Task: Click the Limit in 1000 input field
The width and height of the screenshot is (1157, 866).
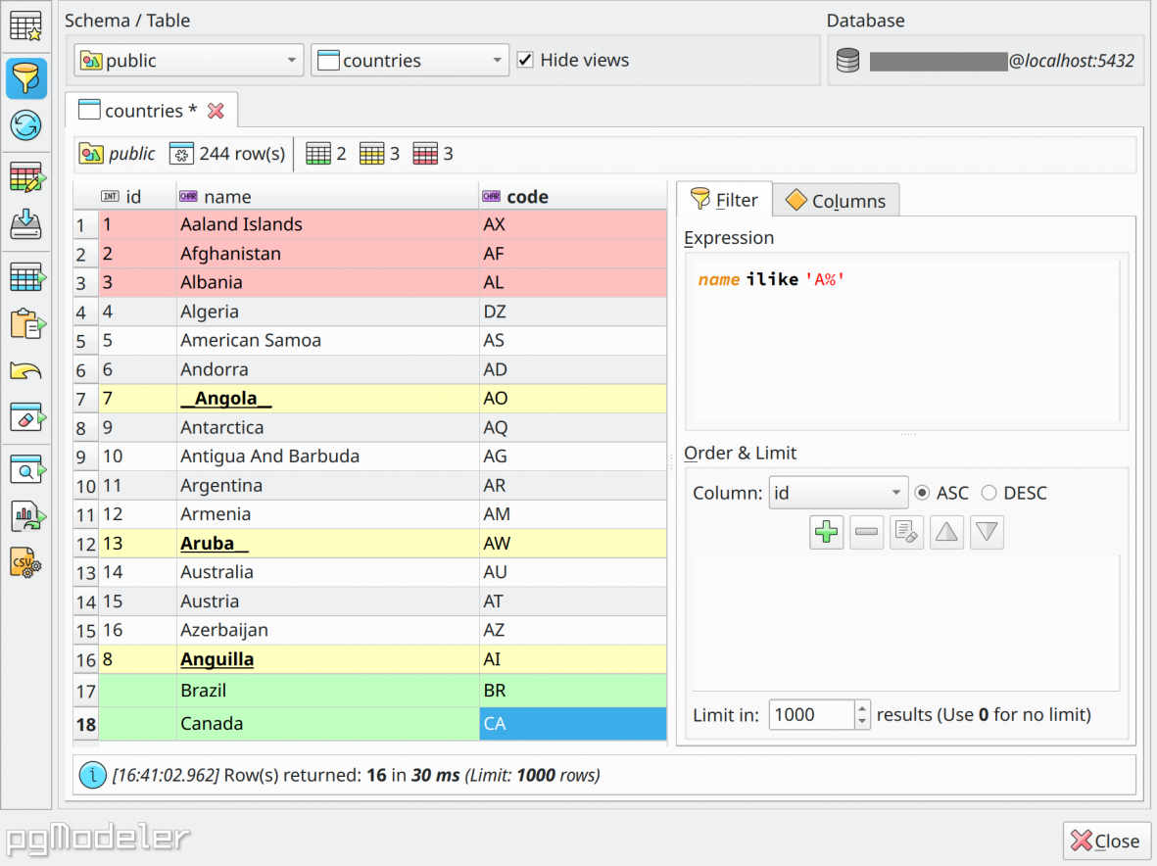Action: coord(811,715)
